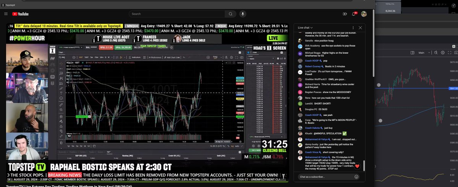
Task: Open live chat more options menu
Action: (353, 28)
